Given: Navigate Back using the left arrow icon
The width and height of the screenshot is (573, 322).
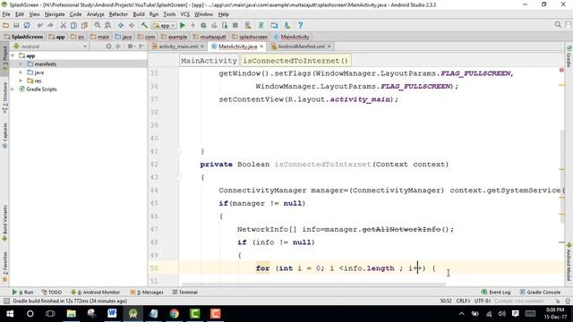Looking at the screenshot, I should pos(121,25).
